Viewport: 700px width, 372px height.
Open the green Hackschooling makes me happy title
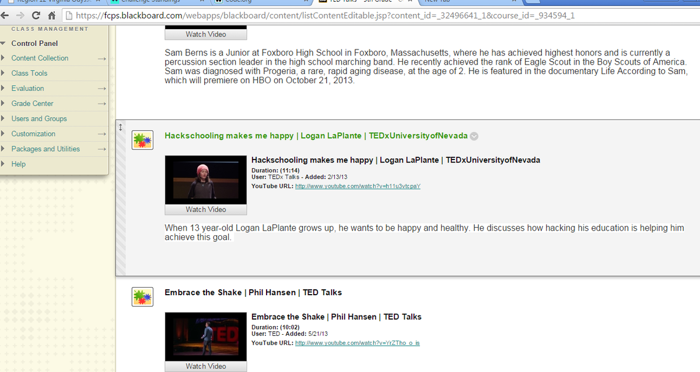click(316, 136)
